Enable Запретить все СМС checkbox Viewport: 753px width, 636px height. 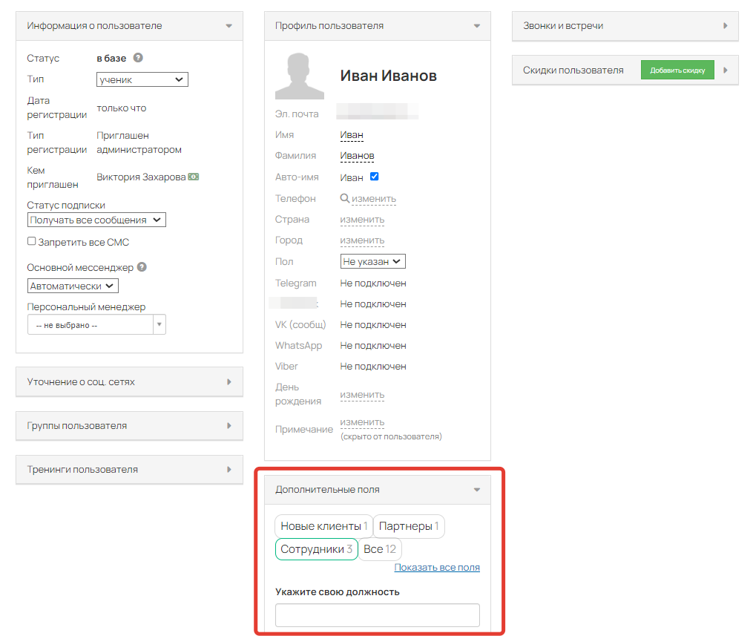(x=32, y=241)
